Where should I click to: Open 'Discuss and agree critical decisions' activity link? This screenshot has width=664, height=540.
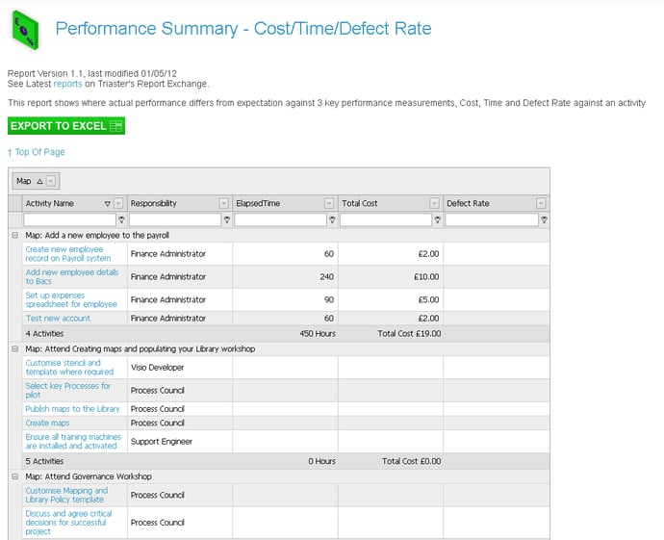68,523
